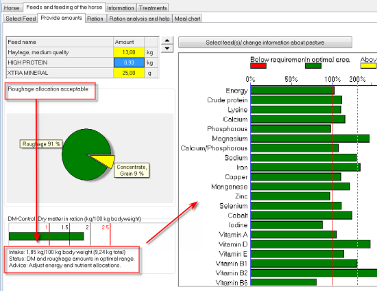
Task: Go to the Select Feed sub-tab
Action: click(21, 19)
